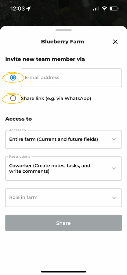Tap the 12:03 clock
The width and height of the screenshot is (127, 275).
(18, 9)
